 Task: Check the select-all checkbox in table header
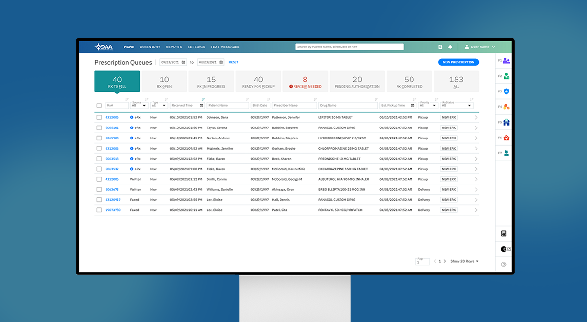(x=99, y=105)
